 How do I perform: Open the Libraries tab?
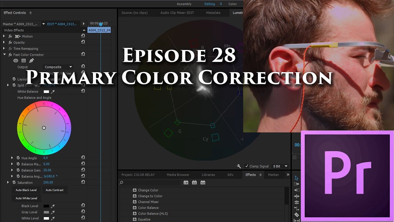(x=208, y=175)
